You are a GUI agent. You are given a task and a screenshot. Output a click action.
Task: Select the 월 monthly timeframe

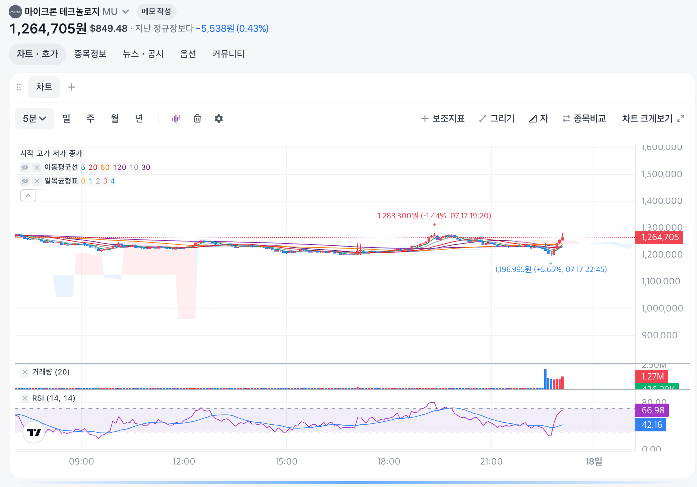(x=115, y=119)
